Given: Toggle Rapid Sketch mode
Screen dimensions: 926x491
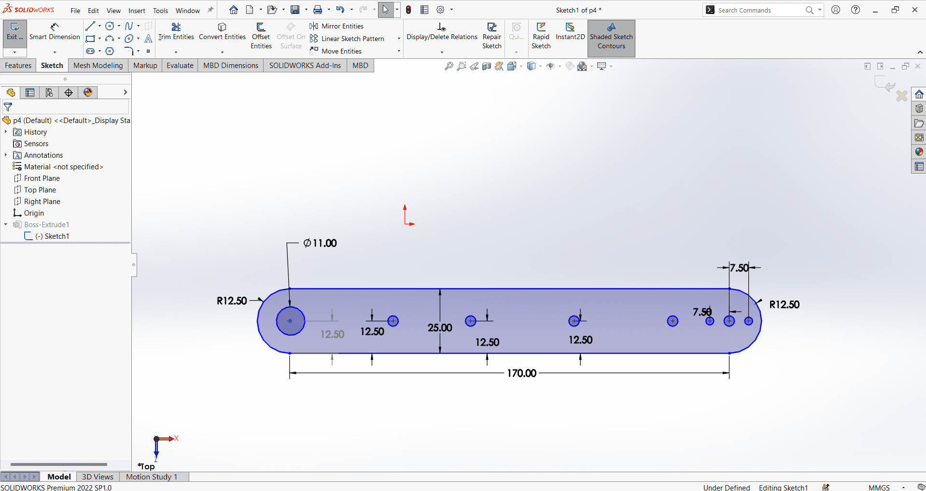Looking at the screenshot, I should click(x=541, y=36).
